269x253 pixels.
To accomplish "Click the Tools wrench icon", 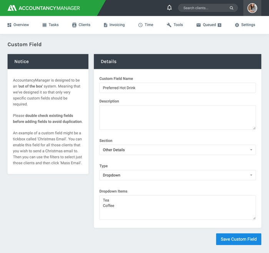I will pos(169,25).
